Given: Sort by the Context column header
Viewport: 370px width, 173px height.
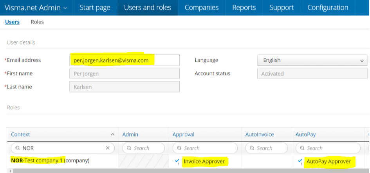Looking at the screenshot, I should [63, 134].
